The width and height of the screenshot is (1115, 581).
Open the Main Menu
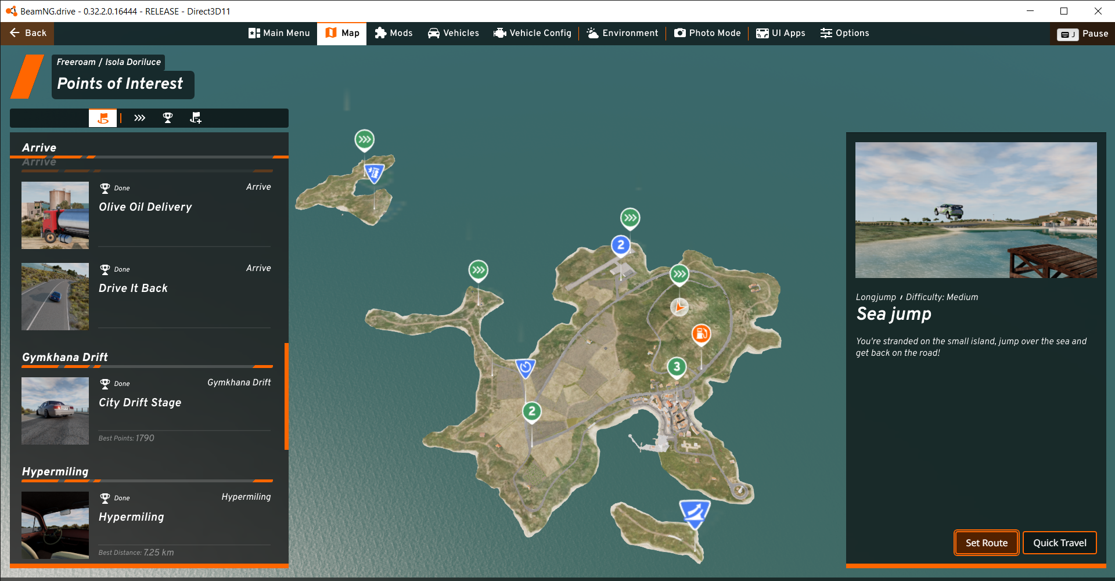(279, 33)
